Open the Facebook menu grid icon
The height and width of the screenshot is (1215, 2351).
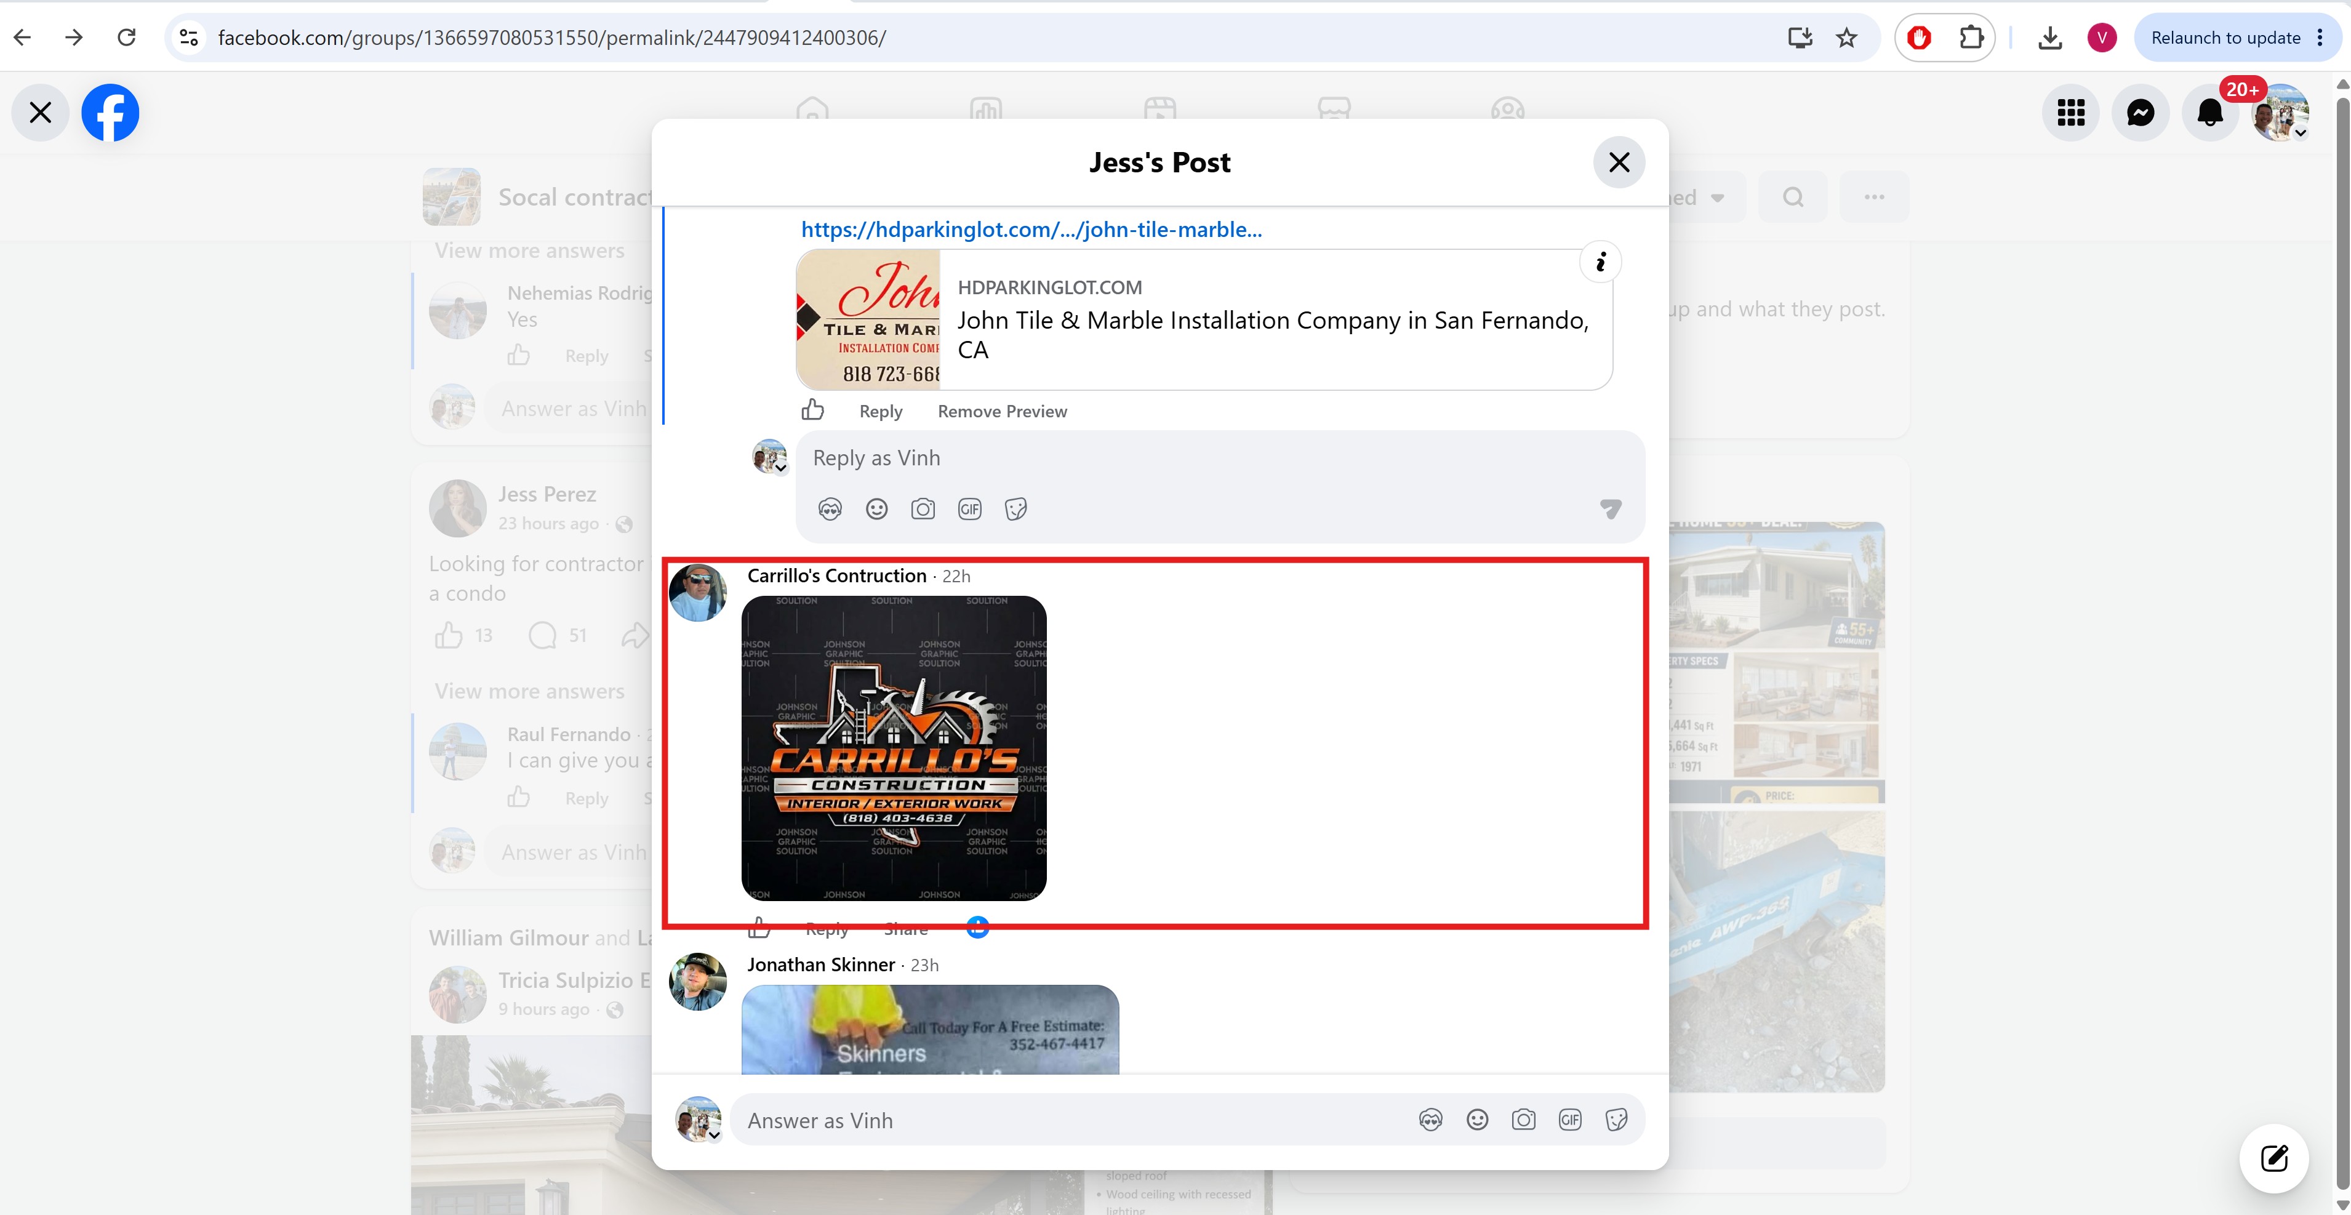(x=2071, y=113)
